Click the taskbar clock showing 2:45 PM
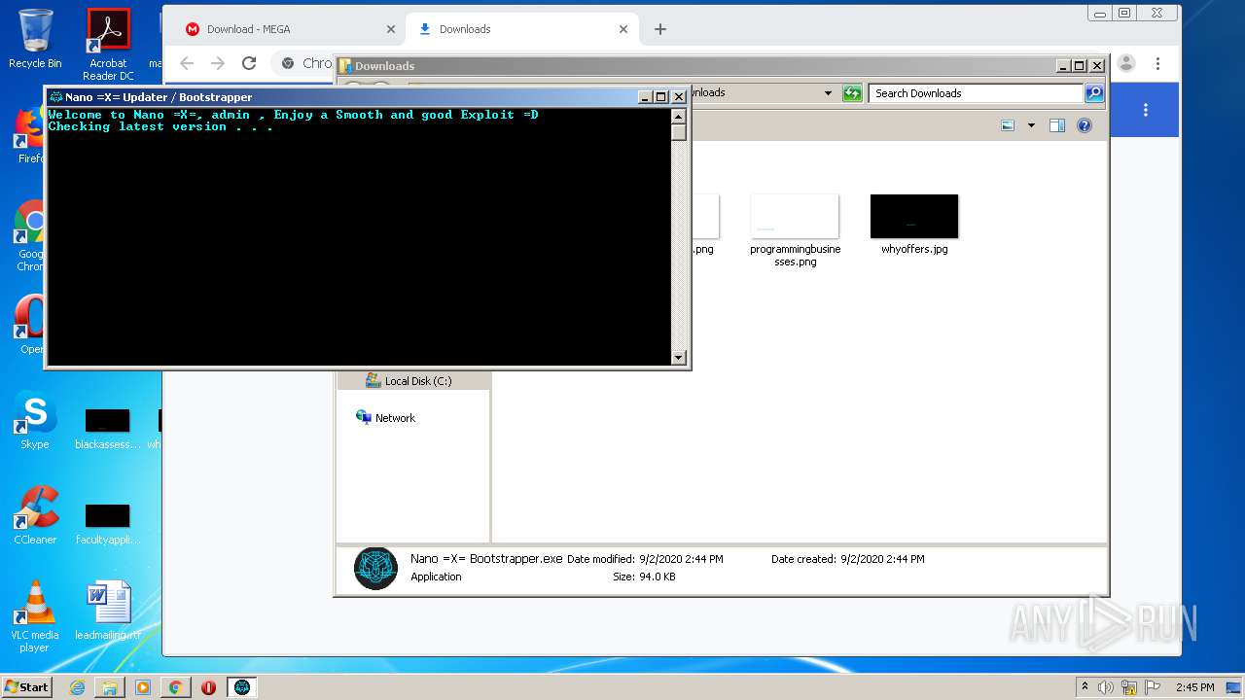This screenshot has width=1245, height=700. click(1195, 687)
